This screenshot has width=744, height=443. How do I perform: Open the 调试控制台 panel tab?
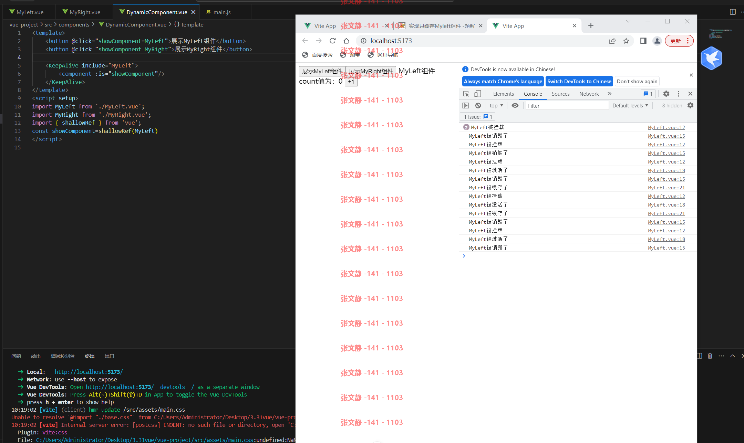(x=63, y=356)
